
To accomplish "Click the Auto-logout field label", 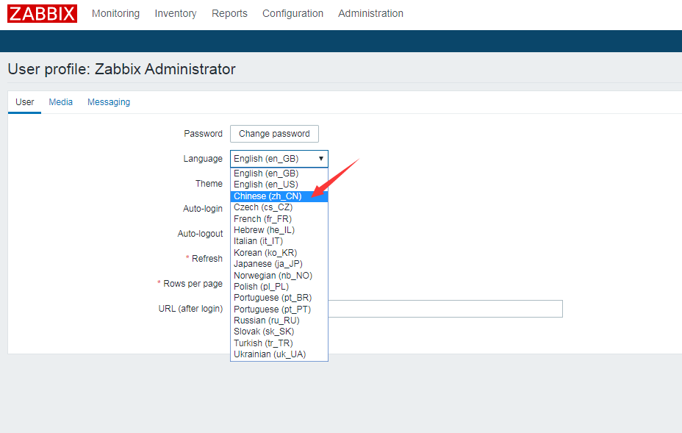I will click(x=200, y=234).
